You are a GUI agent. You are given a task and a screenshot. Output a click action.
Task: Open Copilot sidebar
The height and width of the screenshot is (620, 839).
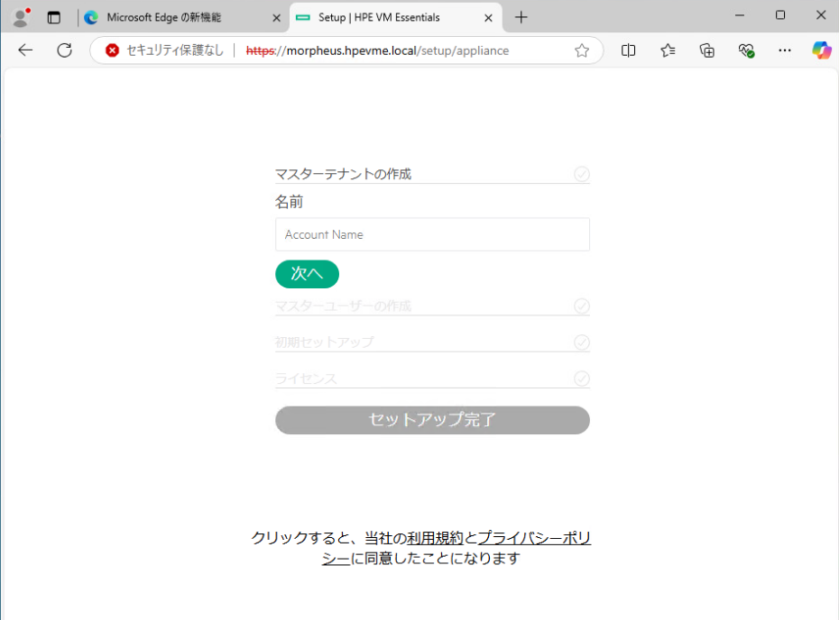coord(821,50)
